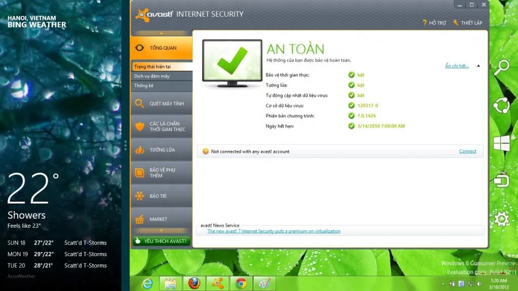The image size is (518, 291).
Task: Click the check icon for Bảo vệ thời gian thực
Action: click(351, 75)
